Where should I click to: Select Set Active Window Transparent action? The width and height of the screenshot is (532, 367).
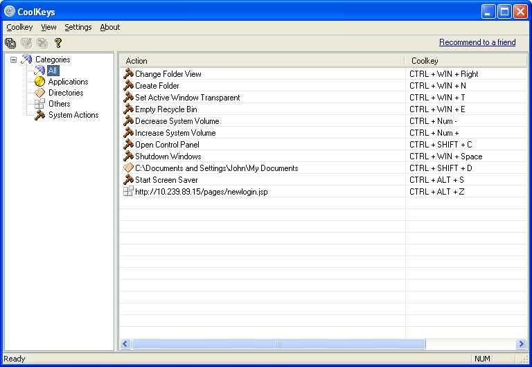point(187,98)
